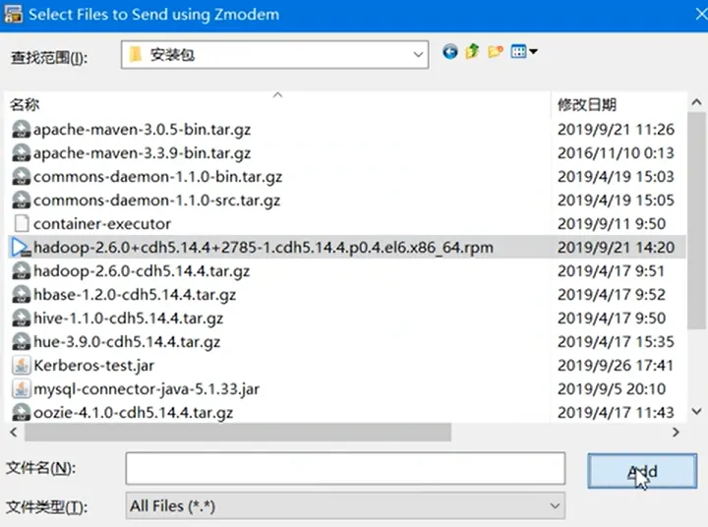Select file hbase-1.2.0-cdh5.14.4.tar.gz
The width and height of the screenshot is (708, 527).
[x=135, y=294]
